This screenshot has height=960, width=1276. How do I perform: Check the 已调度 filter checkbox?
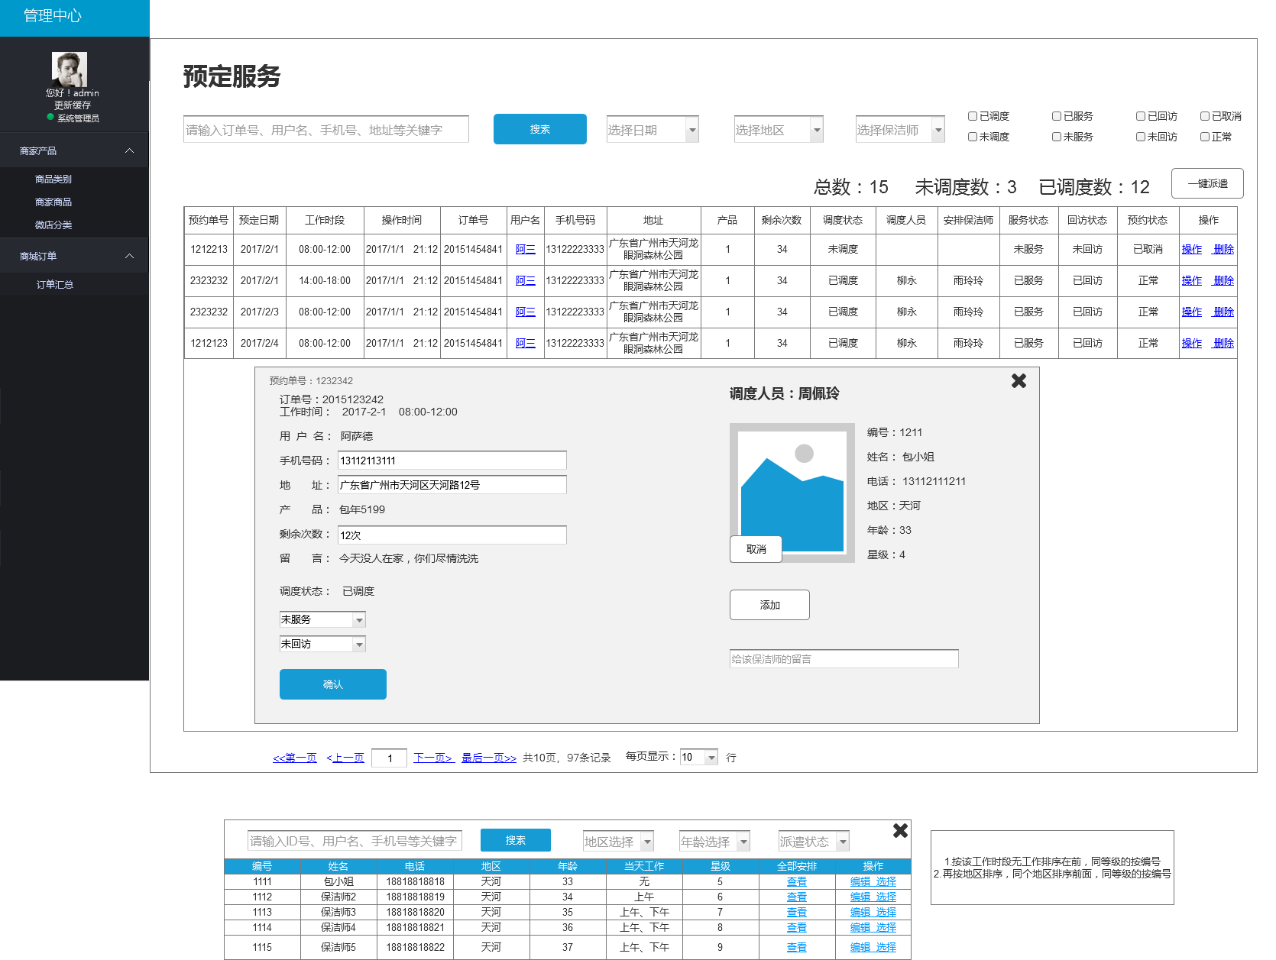[973, 116]
